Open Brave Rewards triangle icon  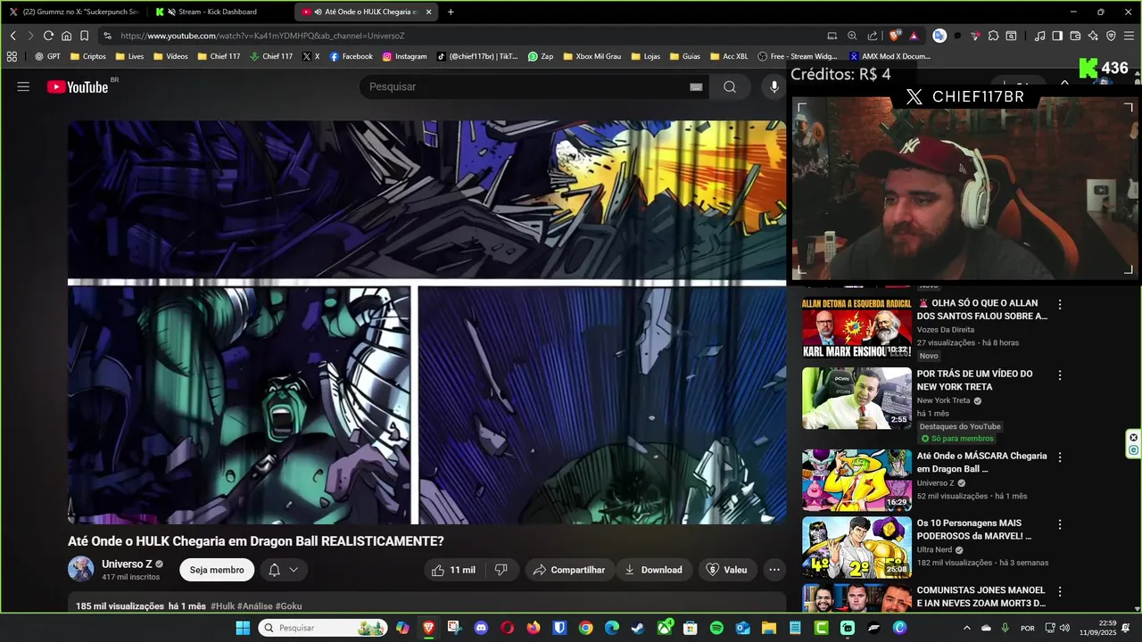pyautogui.click(x=914, y=36)
